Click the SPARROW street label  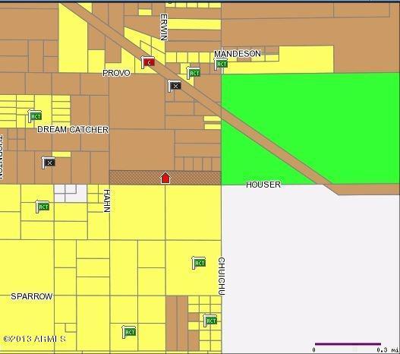[32, 296]
